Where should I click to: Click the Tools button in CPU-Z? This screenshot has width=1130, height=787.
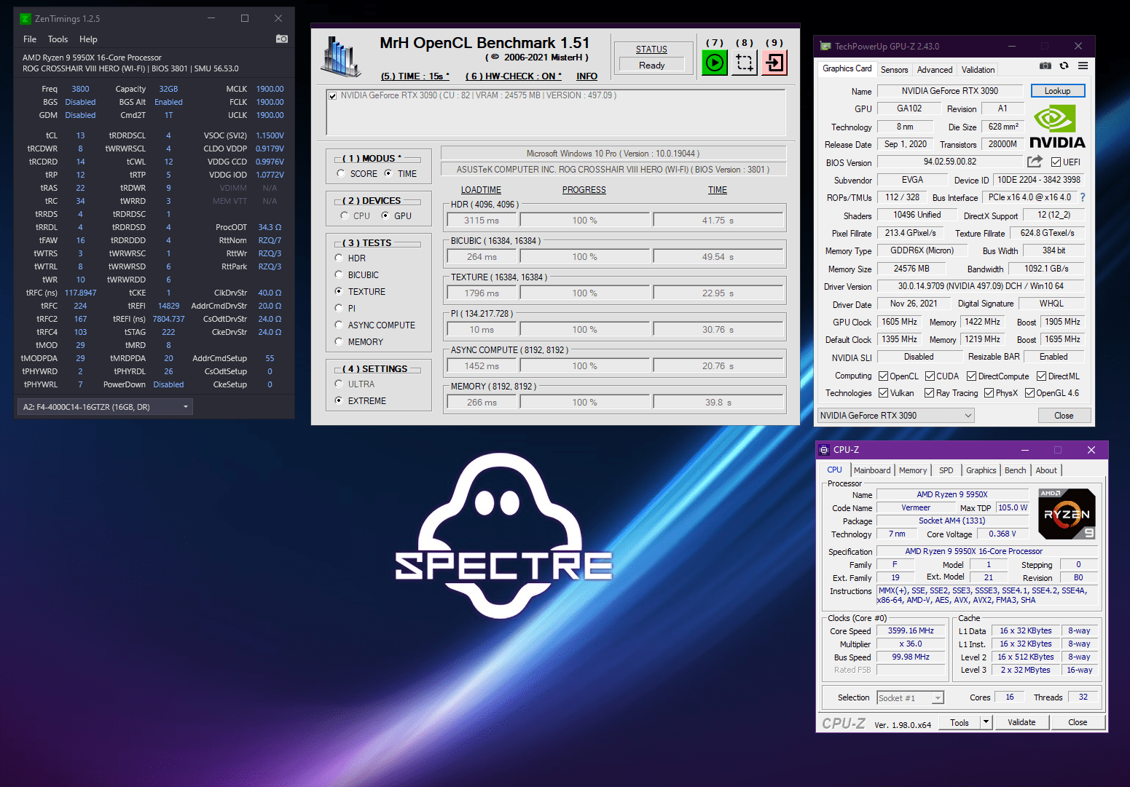[960, 722]
